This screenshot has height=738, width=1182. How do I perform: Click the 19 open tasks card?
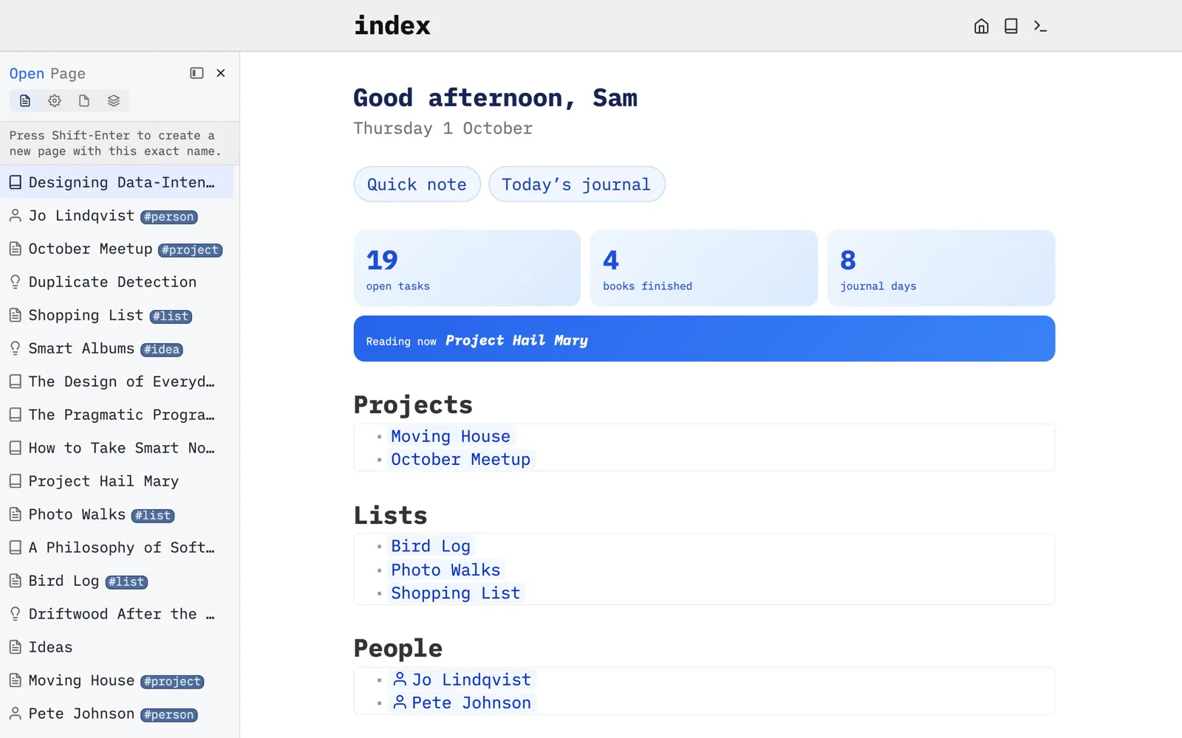[467, 268]
